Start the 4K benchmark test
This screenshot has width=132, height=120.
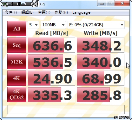pos(17,78)
